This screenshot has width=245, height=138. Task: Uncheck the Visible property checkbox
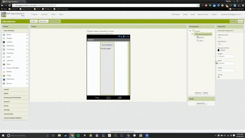coord(219,77)
